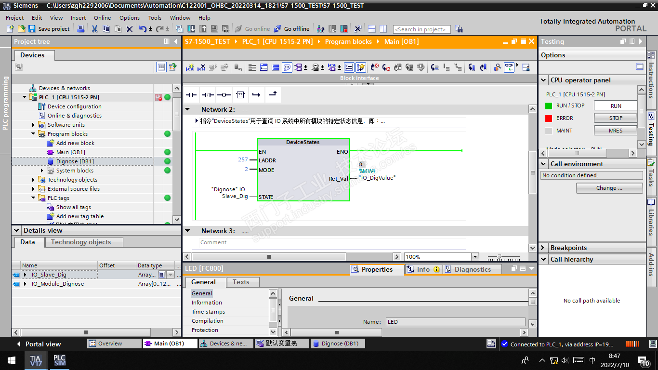Click the TIA V17 taskbar icon
This screenshot has height=370, width=658.
click(x=36, y=360)
